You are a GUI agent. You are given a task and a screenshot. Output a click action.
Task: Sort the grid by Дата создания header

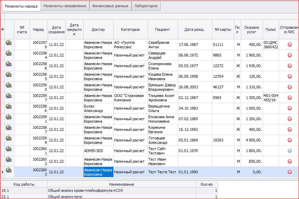click(x=56, y=29)
